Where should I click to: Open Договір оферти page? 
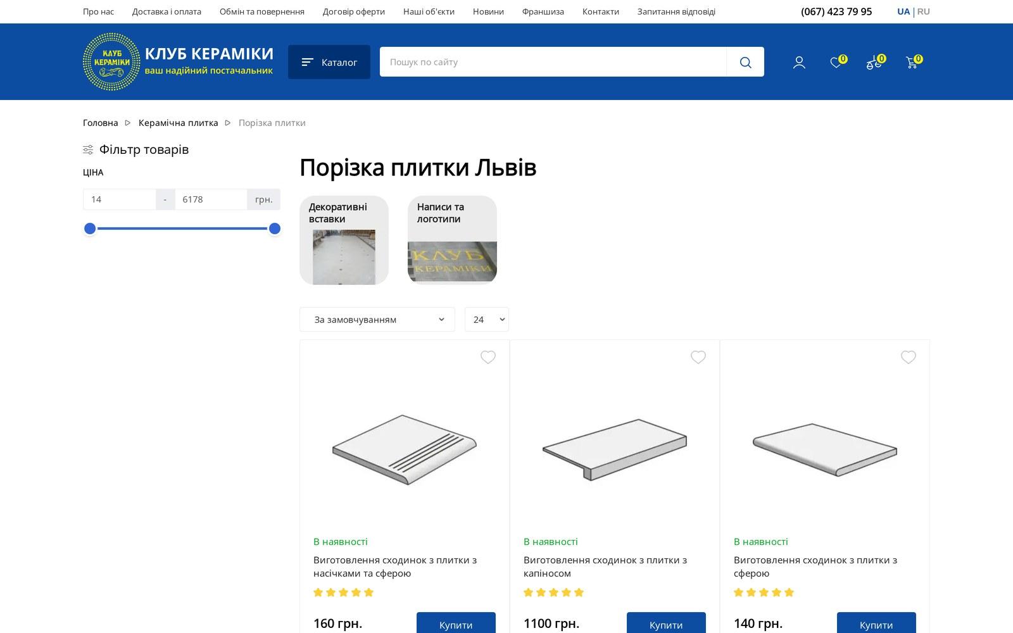point(354,11)
